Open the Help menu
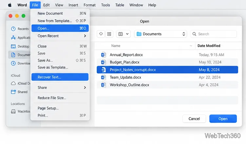 (152, 5)
